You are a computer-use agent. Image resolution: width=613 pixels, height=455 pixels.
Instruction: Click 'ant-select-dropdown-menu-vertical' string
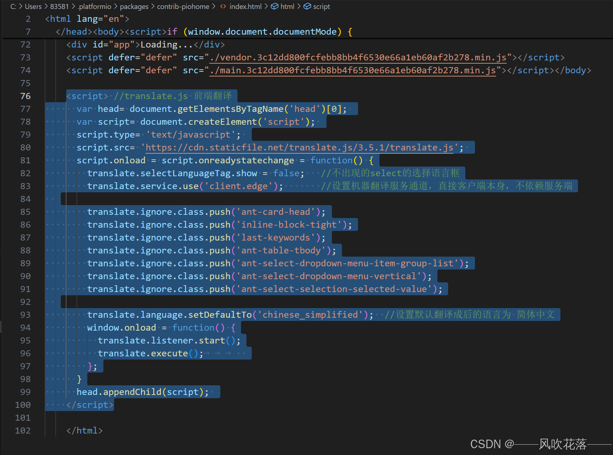tap(329, 276)
